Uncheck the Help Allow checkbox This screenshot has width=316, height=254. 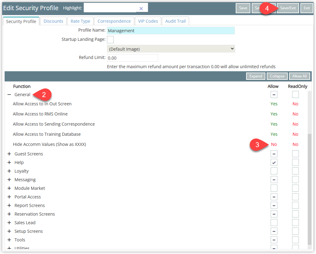click(274, 162)
